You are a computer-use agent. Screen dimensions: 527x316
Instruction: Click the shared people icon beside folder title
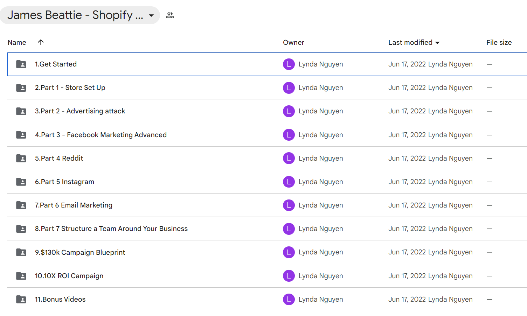coord(170,15)
